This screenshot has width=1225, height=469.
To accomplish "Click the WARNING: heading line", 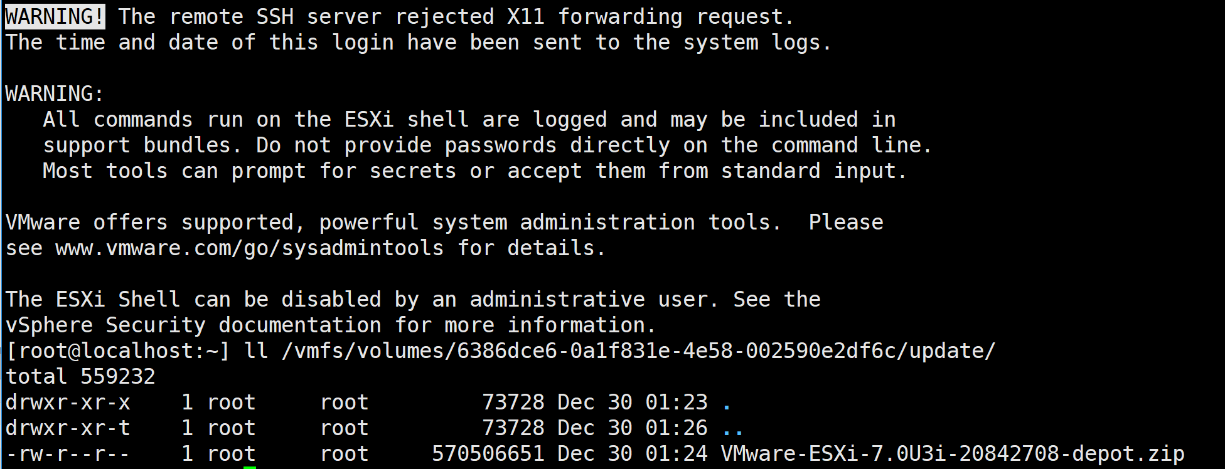I will 55,94.
